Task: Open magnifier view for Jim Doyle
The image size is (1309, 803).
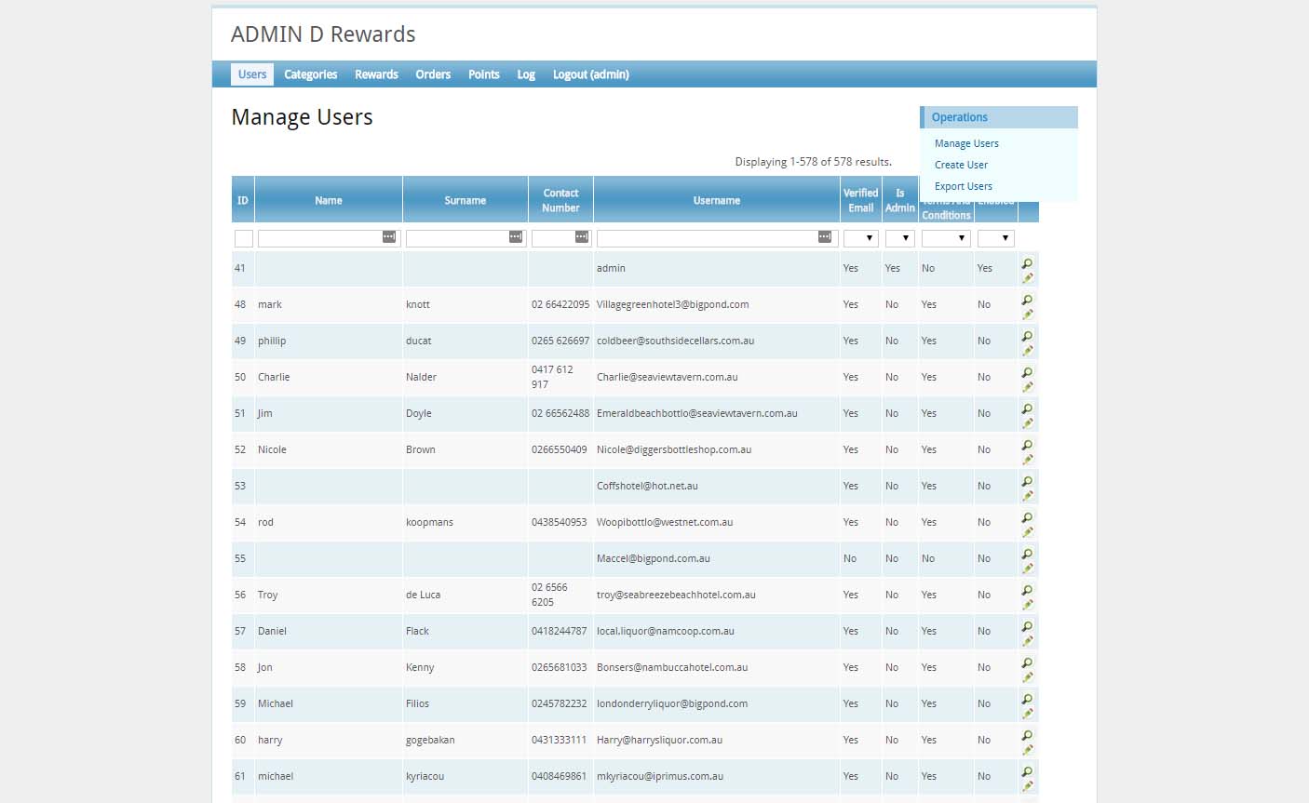Action: tap(1027, 409)
